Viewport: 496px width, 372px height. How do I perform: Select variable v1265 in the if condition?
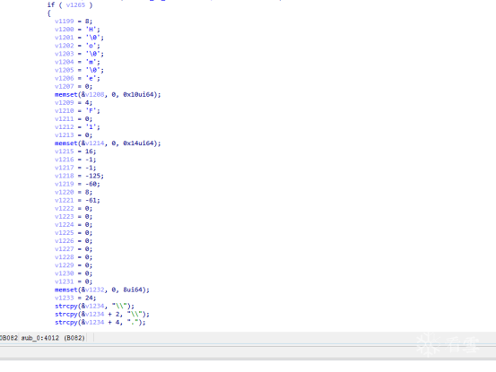coord(75,4)
